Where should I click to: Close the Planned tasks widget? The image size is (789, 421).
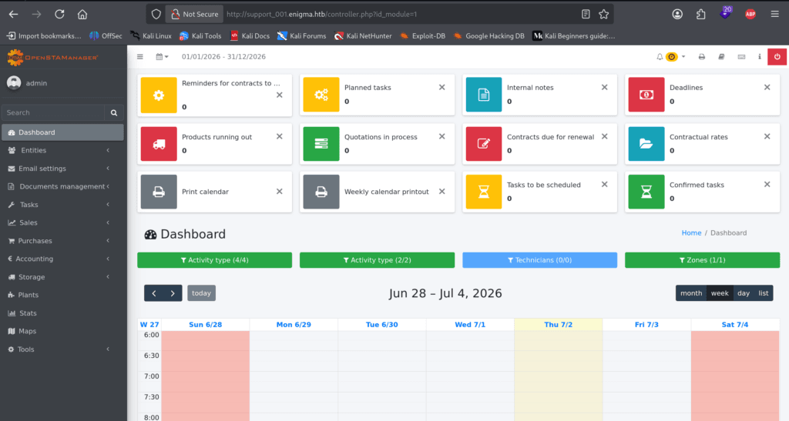point(442,88)
